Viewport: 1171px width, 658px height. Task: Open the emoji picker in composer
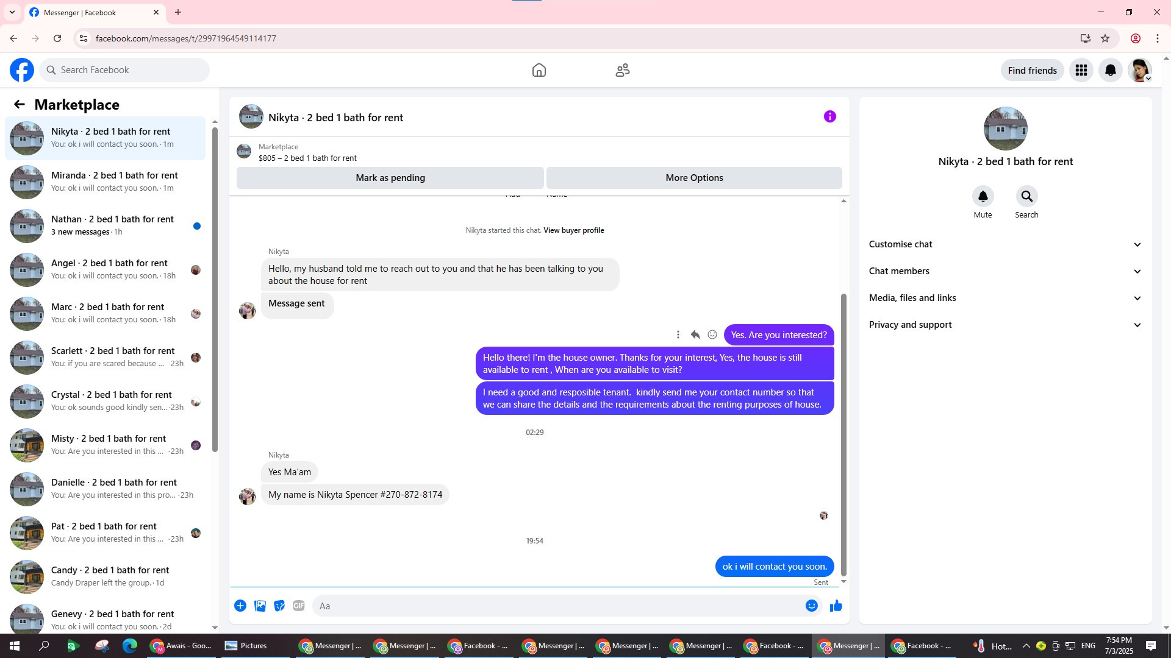click(811, 606)
